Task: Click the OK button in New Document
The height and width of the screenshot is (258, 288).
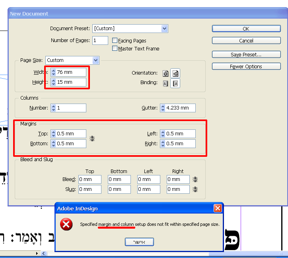Action: click(x=246, y=29)
